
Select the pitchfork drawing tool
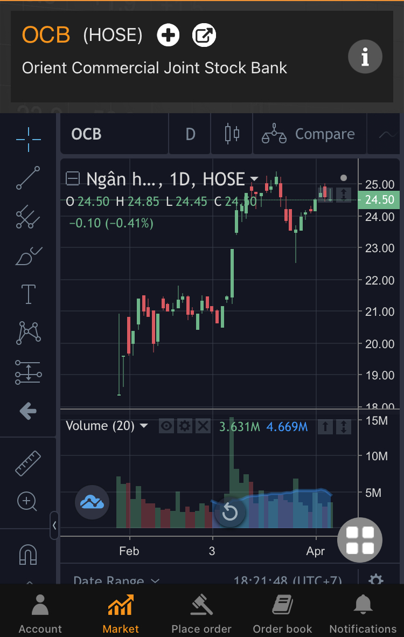(x=29, y=217)
